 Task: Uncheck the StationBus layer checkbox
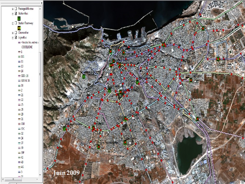(x=16, y=13)
